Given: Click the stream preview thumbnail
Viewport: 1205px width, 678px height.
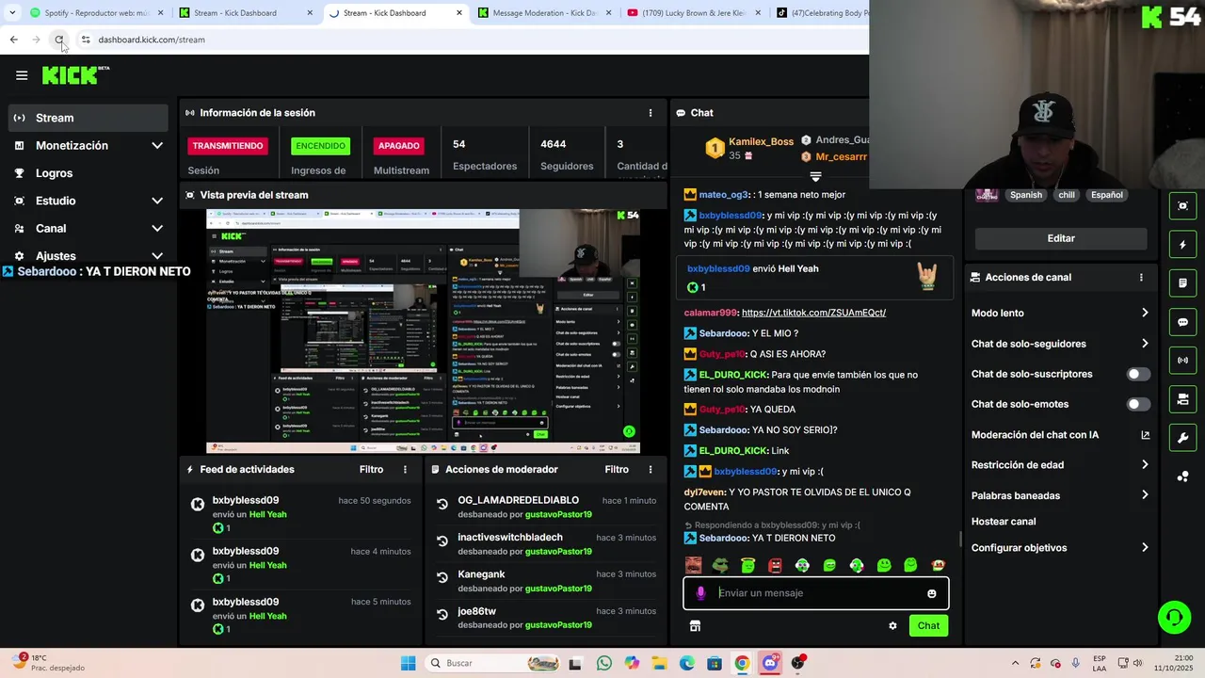Looking at the screenshot, I should (423, 331).
